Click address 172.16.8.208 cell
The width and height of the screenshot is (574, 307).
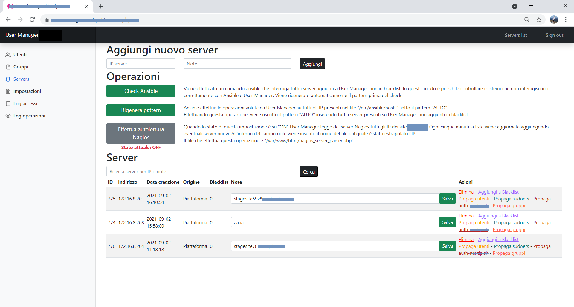tap(131, 222)
